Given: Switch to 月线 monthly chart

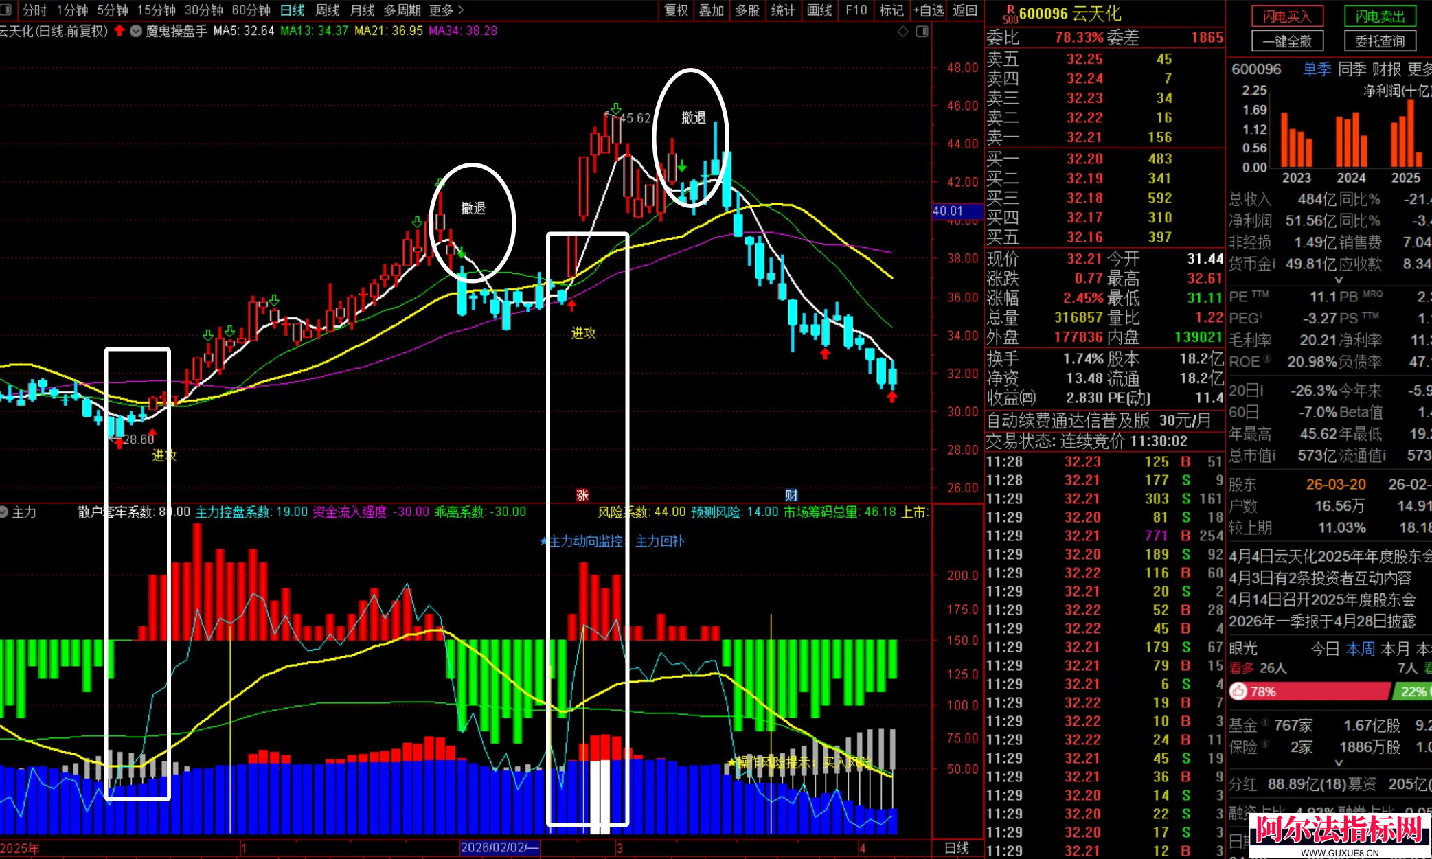Looking at the screenshot, I should [362, 10].
